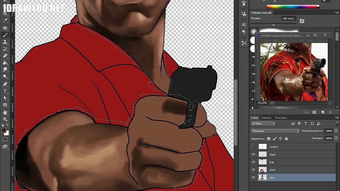Viewport: 340px width, 191px height.
Task: Select the Horizontal Type tool
Action: pos(5,91)
